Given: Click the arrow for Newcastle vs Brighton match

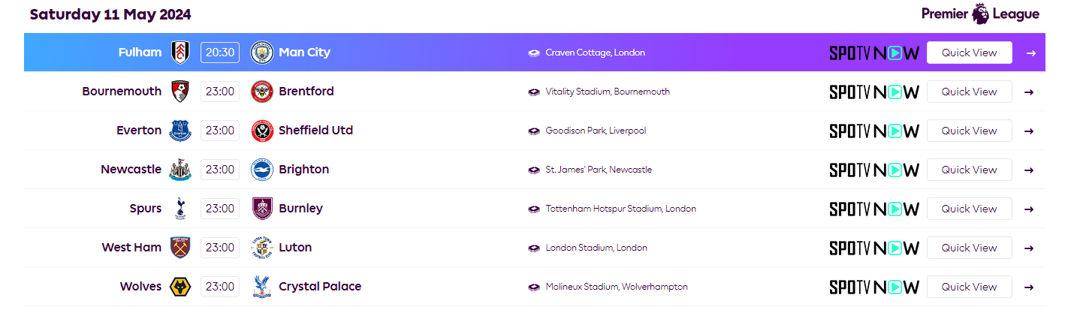Looking at the screenshot, I should 1030,170.
